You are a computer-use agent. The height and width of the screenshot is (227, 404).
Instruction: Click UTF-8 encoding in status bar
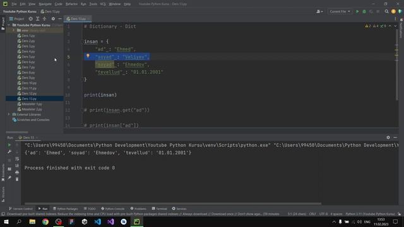[323, 214]
